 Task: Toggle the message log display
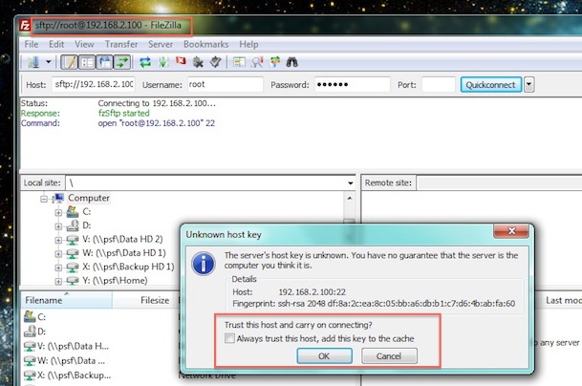point(69,62)
